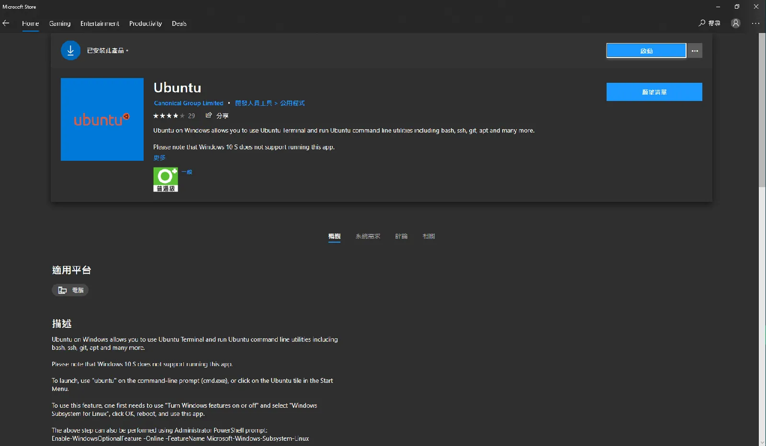Image resolution: width=766 pixels, height=446 pixels.
Task: Open the search magnifier icon
Action: tap(702, 23)
